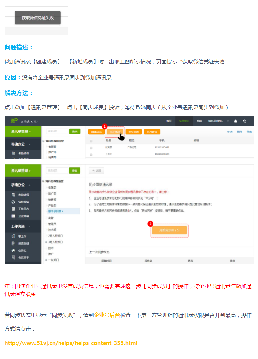Click the green 微 logo in the header
The height and width of the screenshot is (359, 258).
[x=14, y=121]
